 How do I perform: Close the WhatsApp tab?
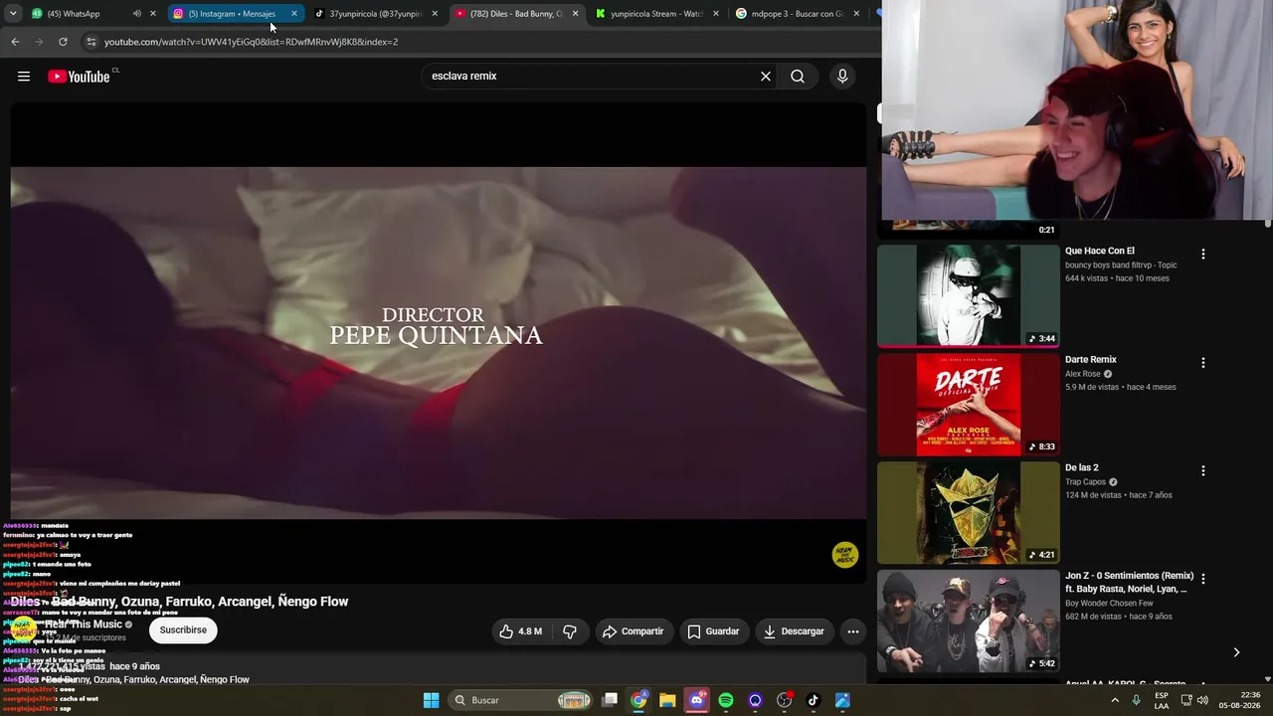(x=153, y=14)
